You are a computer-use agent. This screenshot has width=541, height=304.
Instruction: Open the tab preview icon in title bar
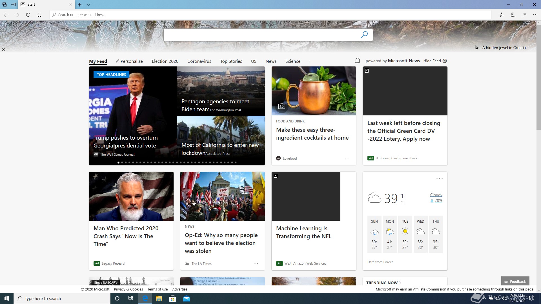(5, 5)
